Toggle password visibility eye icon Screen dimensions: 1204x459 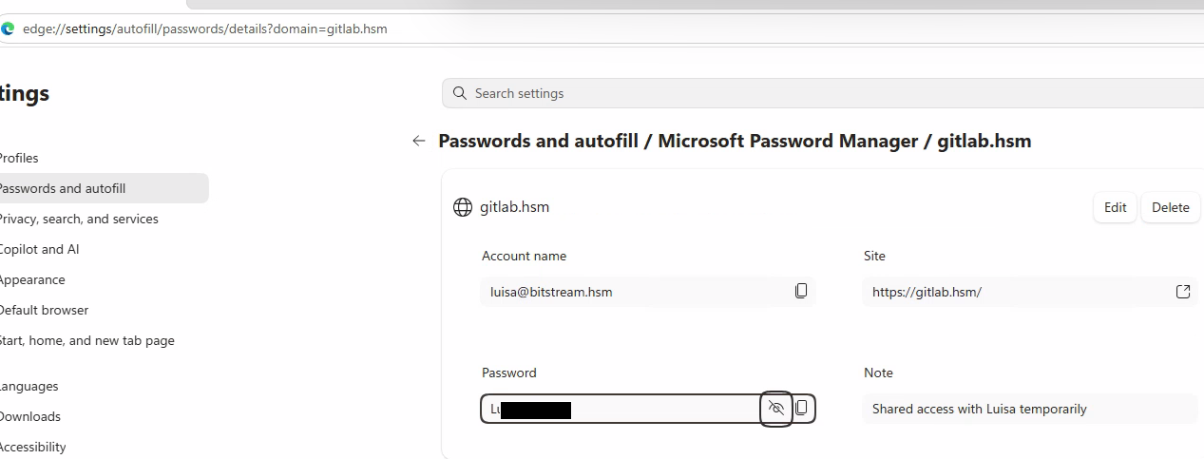click(x=776, y=409)
